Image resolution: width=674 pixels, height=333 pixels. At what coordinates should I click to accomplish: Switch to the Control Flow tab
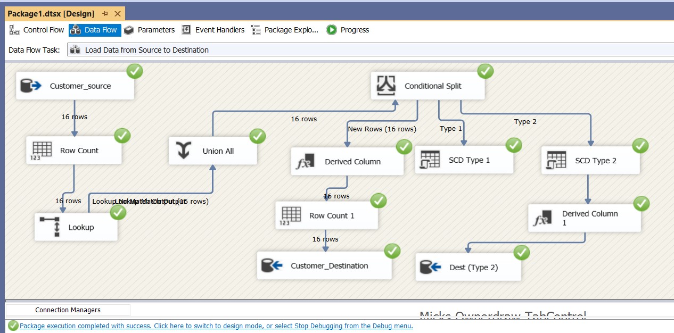tap(37, 30)
